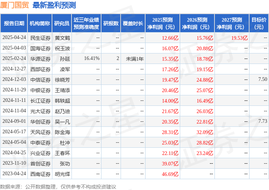Screen dimensions: 269x190
Task: Click the 长江证券 institution cell
Action: tap(40, 101)
